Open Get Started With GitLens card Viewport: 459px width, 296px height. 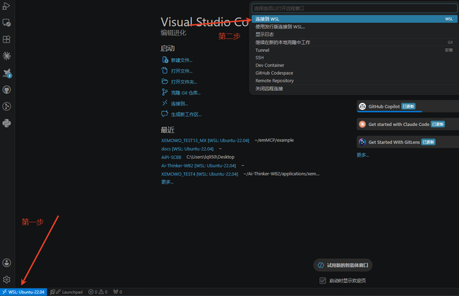pos(408,142)
